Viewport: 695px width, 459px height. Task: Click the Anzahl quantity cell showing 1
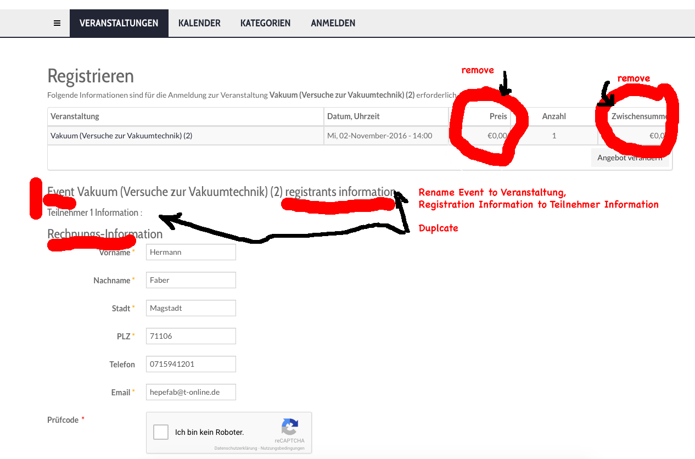(554, 136)
